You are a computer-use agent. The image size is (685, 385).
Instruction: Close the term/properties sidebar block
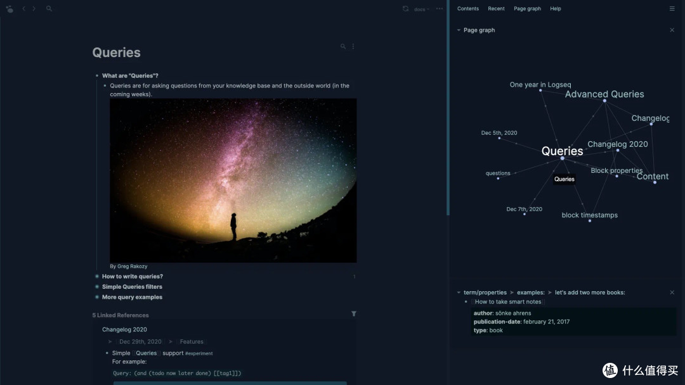672,293
